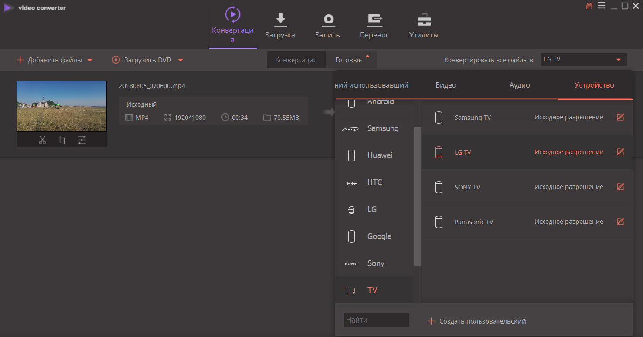Image resolution: width=643 pixels, height=337 pixels.
Task: Open the LG TV output format dropdown
Action: click(584, 60)
